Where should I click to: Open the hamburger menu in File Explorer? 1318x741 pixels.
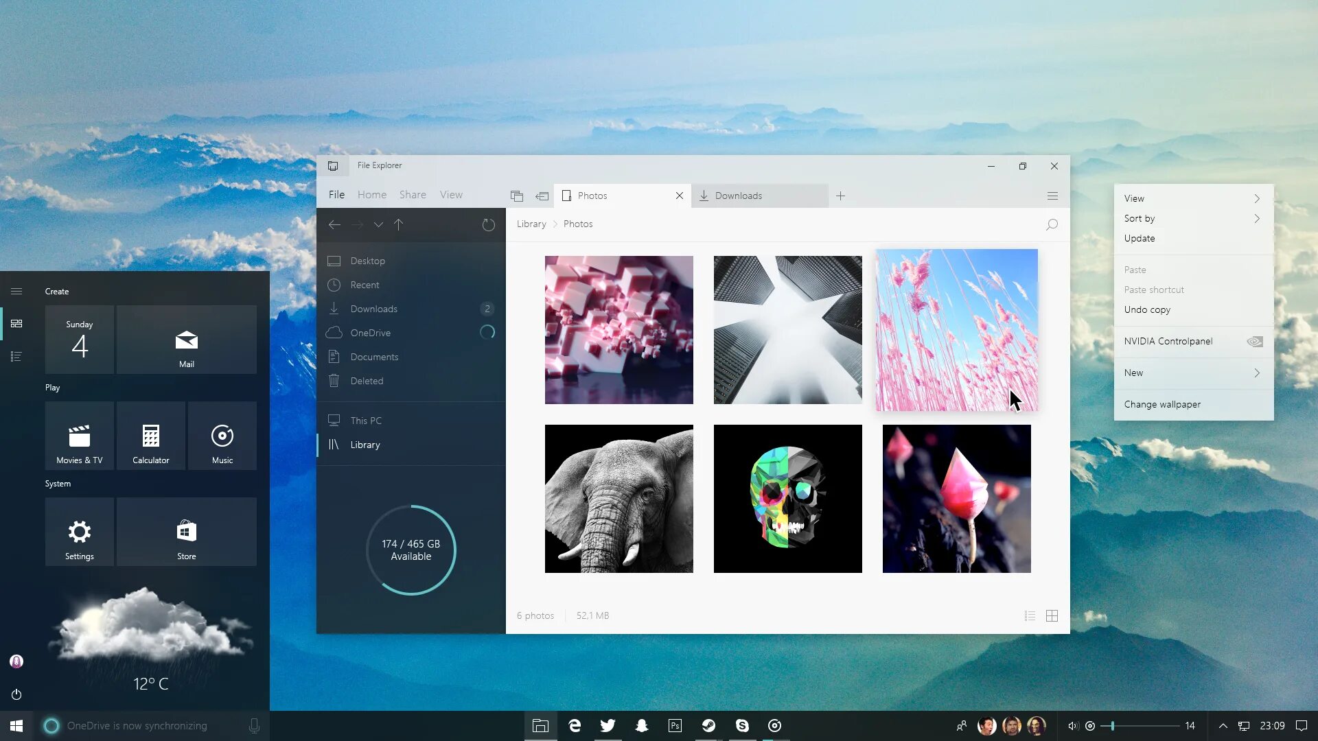pyautogui.click(x=1052, y=196)
